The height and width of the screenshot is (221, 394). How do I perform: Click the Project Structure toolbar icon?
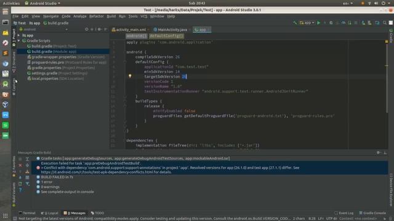377,23
